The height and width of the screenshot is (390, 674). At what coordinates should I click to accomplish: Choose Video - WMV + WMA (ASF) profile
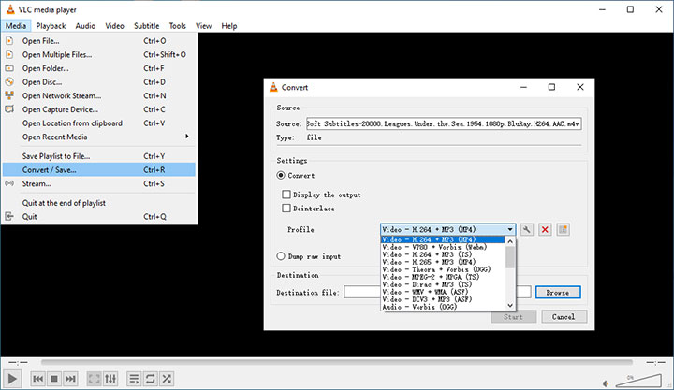[x=443, y=292]
